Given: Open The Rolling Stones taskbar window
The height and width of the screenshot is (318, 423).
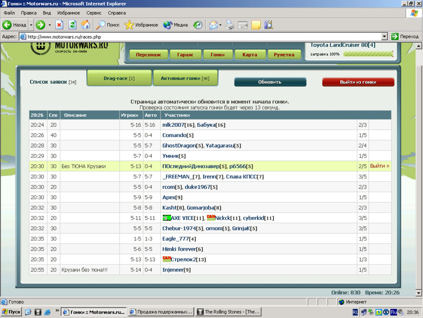Looking at the screenshot, I should (x=228, y=312).
